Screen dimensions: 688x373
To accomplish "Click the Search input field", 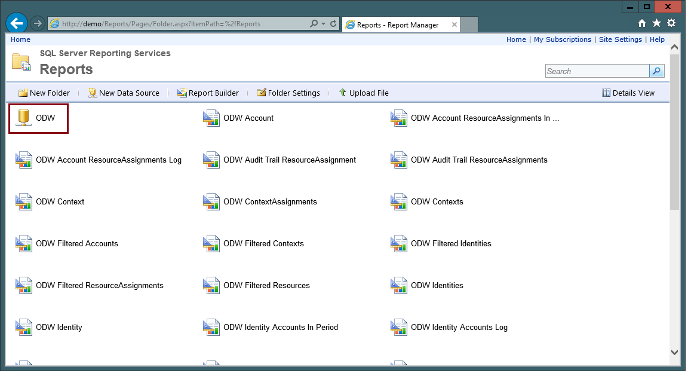I will point(597,71).
